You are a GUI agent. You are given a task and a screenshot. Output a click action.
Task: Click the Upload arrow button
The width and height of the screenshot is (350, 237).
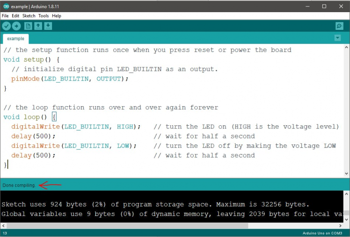tap(16, 26)
